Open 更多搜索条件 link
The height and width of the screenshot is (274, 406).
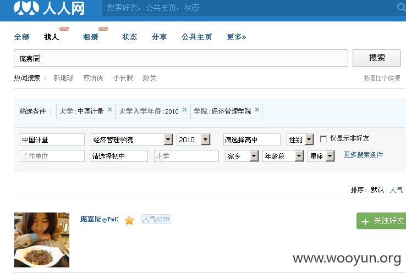pos(363,155)
